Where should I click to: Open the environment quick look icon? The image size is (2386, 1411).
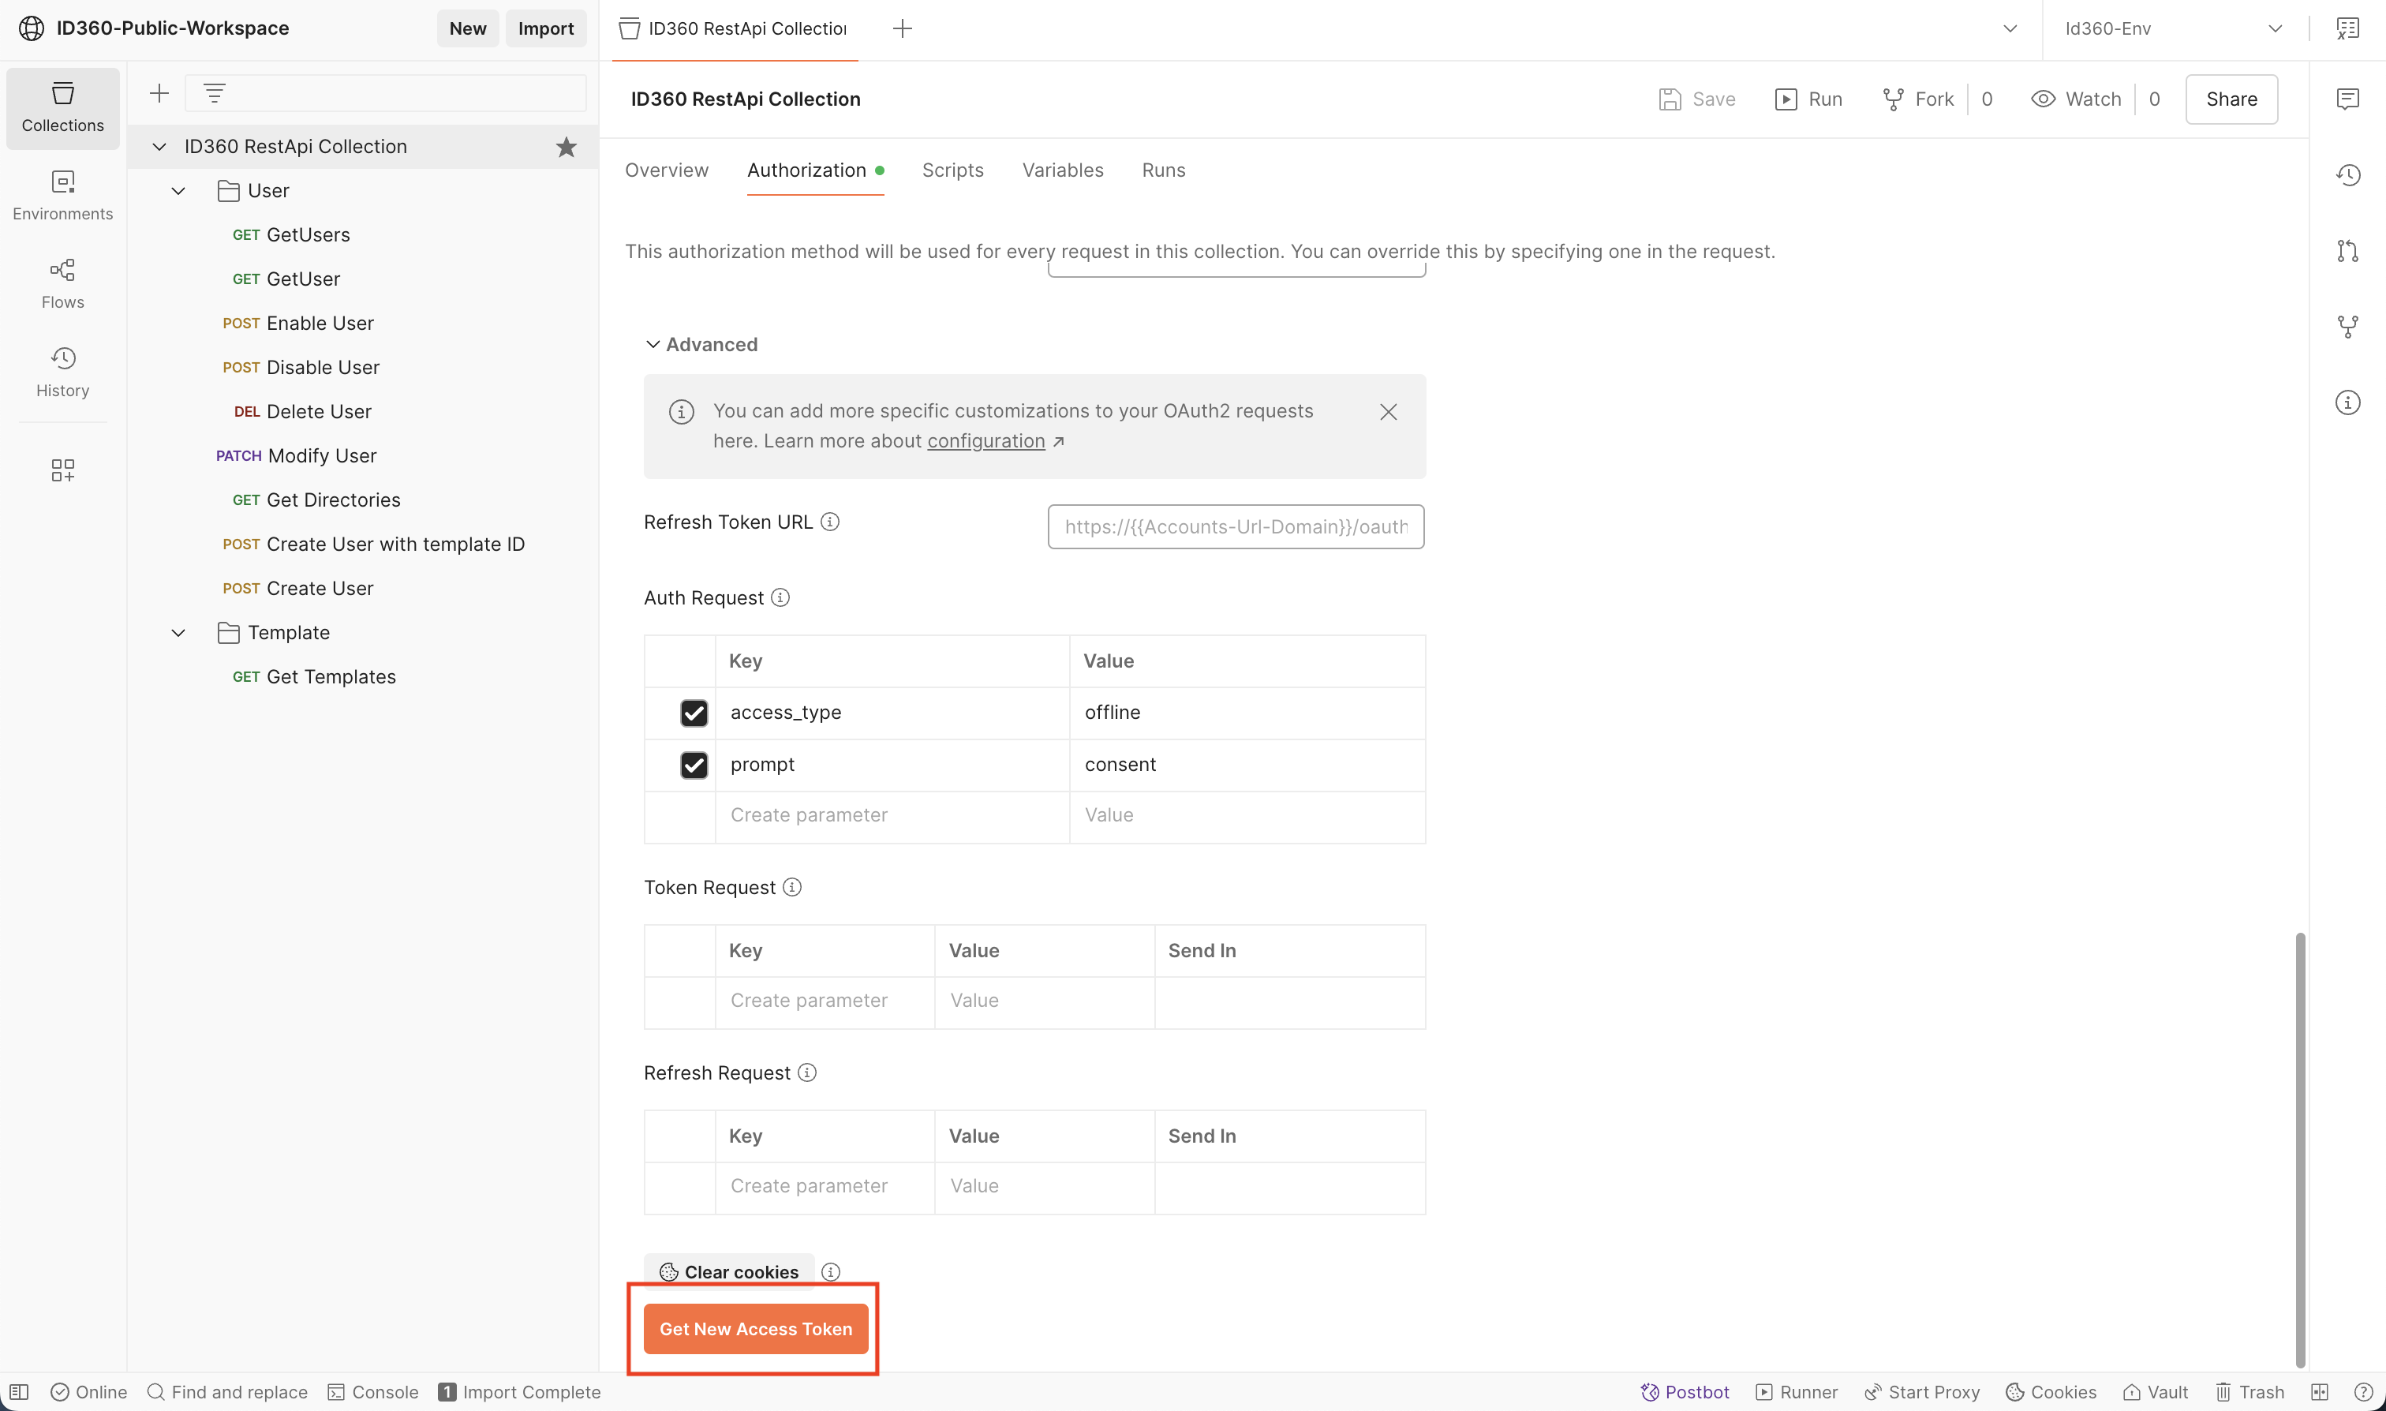click(2348, 28)
